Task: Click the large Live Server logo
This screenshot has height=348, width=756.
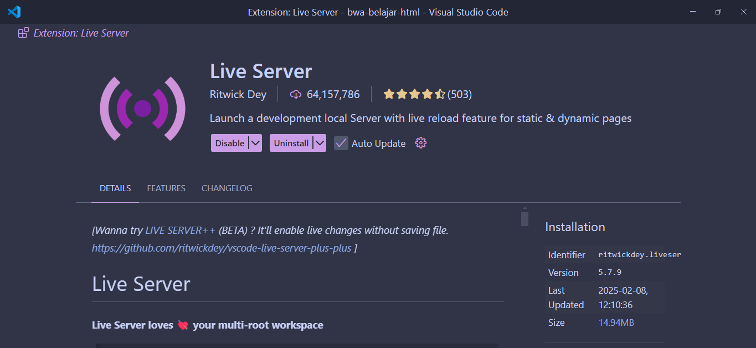Action: 142,108
